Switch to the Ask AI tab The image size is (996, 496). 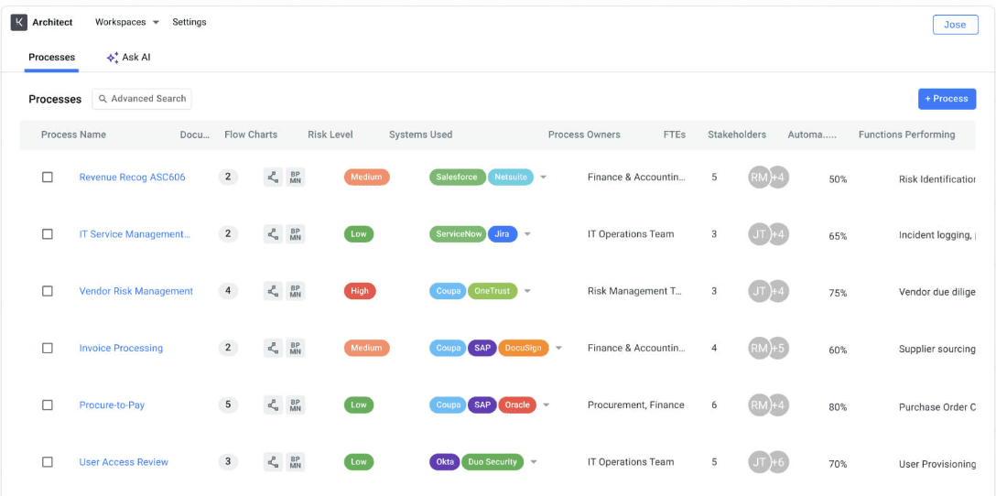click(x=128, y=58)
